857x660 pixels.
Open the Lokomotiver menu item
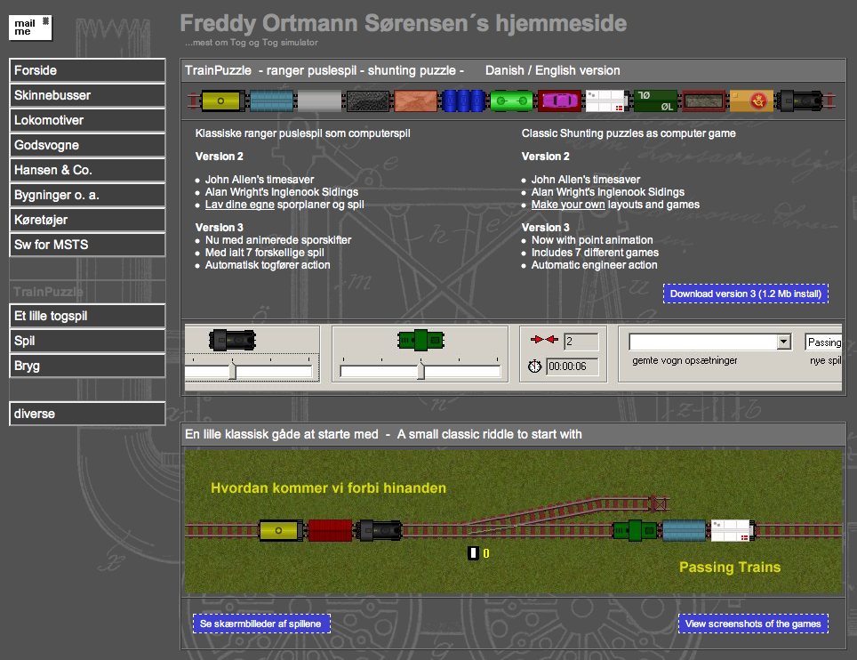(x=87, y=120)
